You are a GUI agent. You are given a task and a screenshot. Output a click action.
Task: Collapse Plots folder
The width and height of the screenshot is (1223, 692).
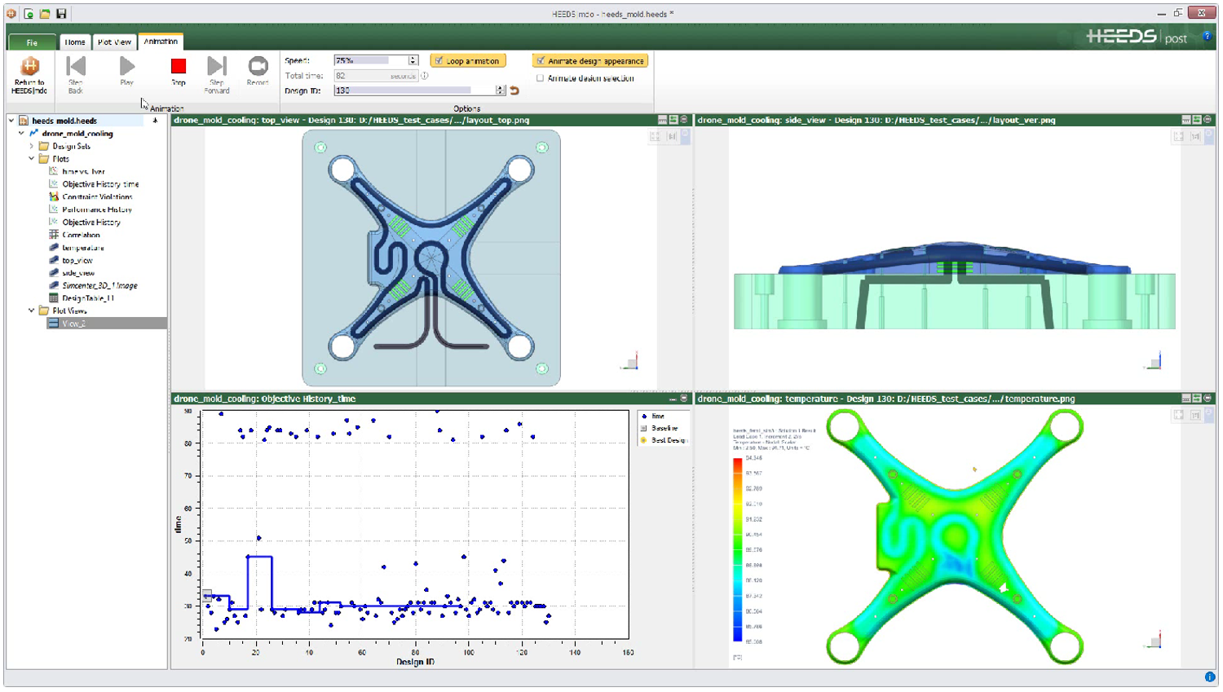coord(32,159)
